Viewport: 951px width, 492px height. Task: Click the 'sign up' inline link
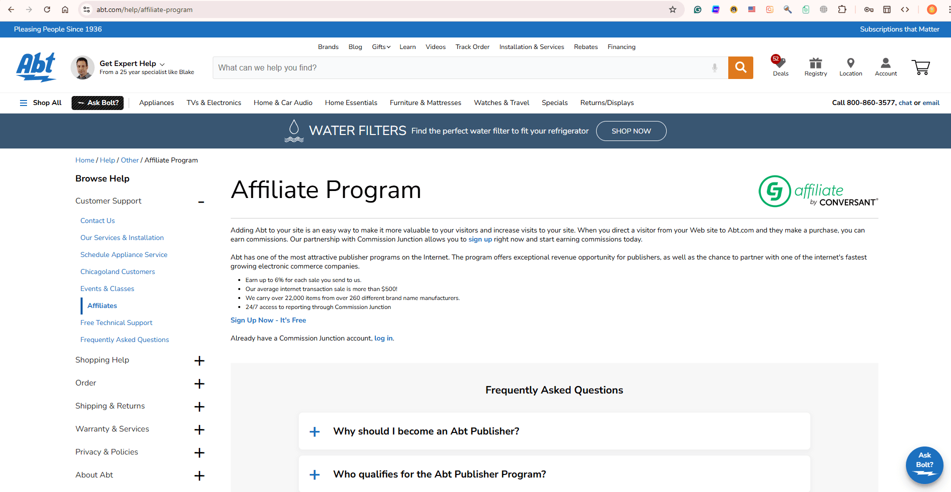[x=480, y=239]
